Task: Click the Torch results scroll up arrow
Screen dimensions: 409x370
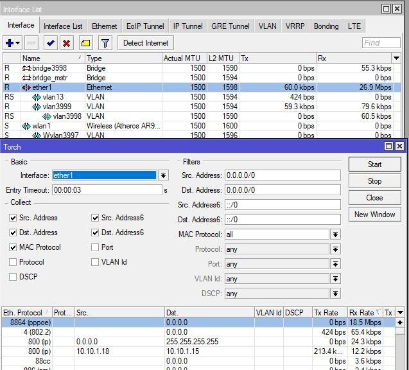Action: point(399,322)
